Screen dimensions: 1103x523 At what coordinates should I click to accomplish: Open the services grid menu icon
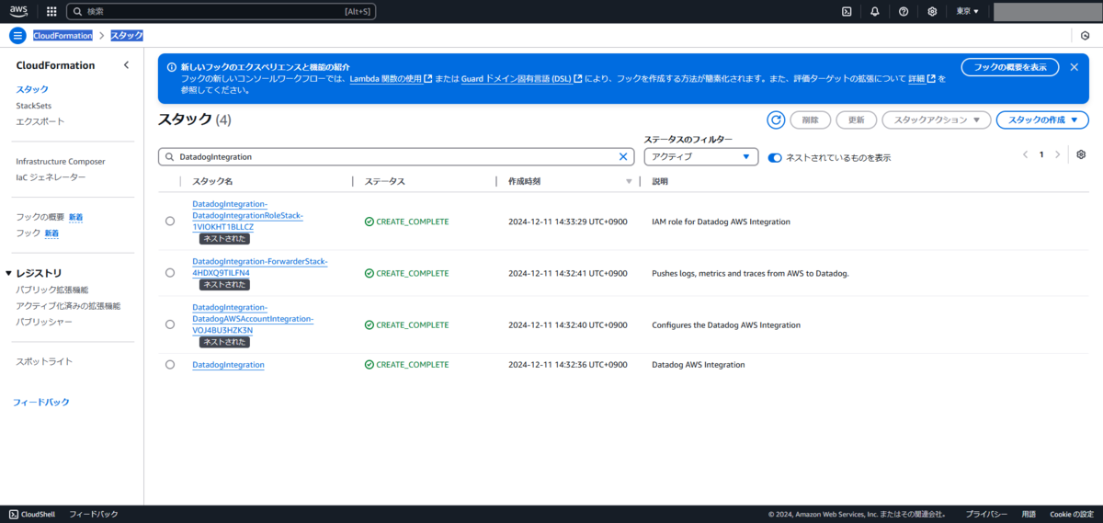(51, 11)
